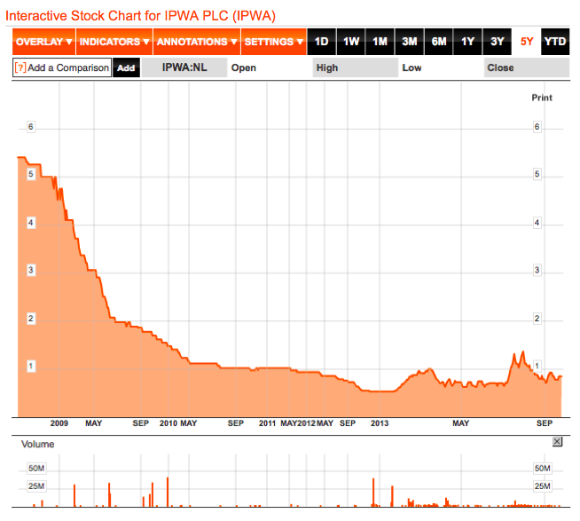Focus the Add a Comparison field
580x521 pixels.
pos(62,67)
